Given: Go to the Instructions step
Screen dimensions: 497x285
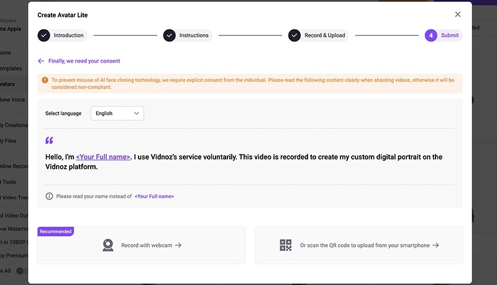Looking at the screenshot, I should (194, 35).
